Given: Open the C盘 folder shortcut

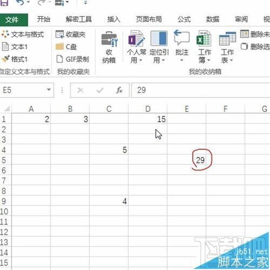Looking at the screenshot, I should tap(66, 47).
